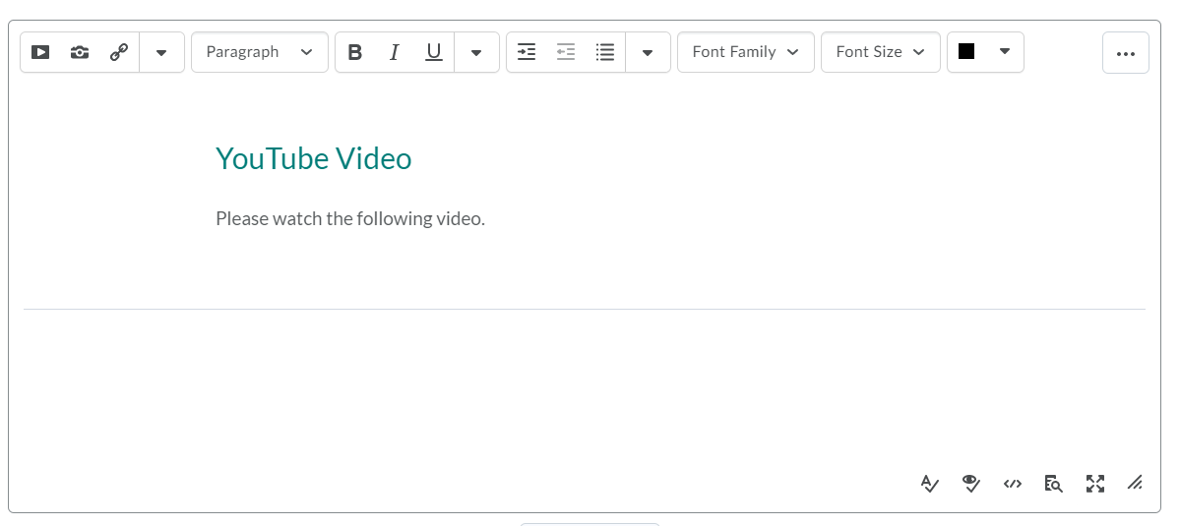Toggle Underline formatting
1180x526 pixels.
click(433, 52)
